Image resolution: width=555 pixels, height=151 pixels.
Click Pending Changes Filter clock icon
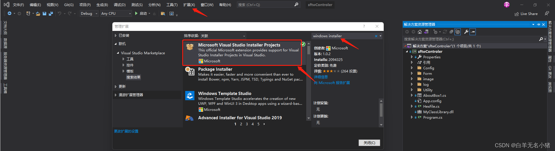pos(435,32)
